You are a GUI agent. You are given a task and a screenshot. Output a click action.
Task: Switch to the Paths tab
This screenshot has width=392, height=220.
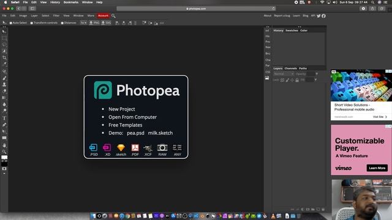pos(303,68)
